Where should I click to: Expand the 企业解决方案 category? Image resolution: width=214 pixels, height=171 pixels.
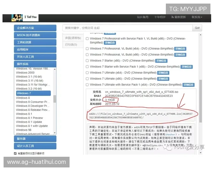[35, 28]
